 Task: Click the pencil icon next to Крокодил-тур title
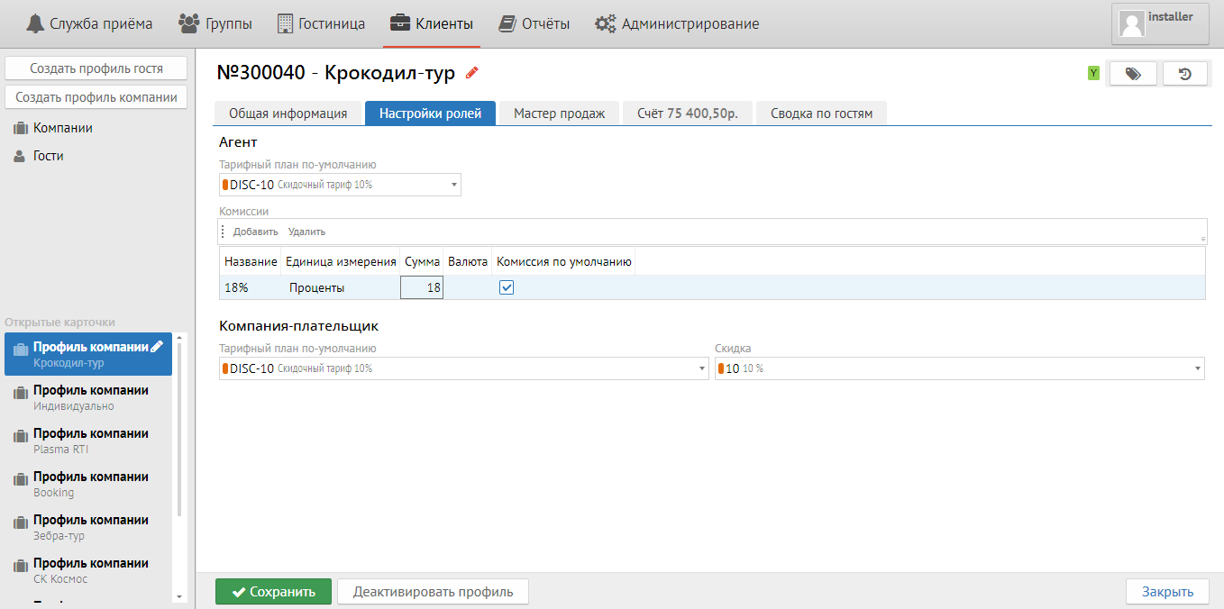(472, 73)
